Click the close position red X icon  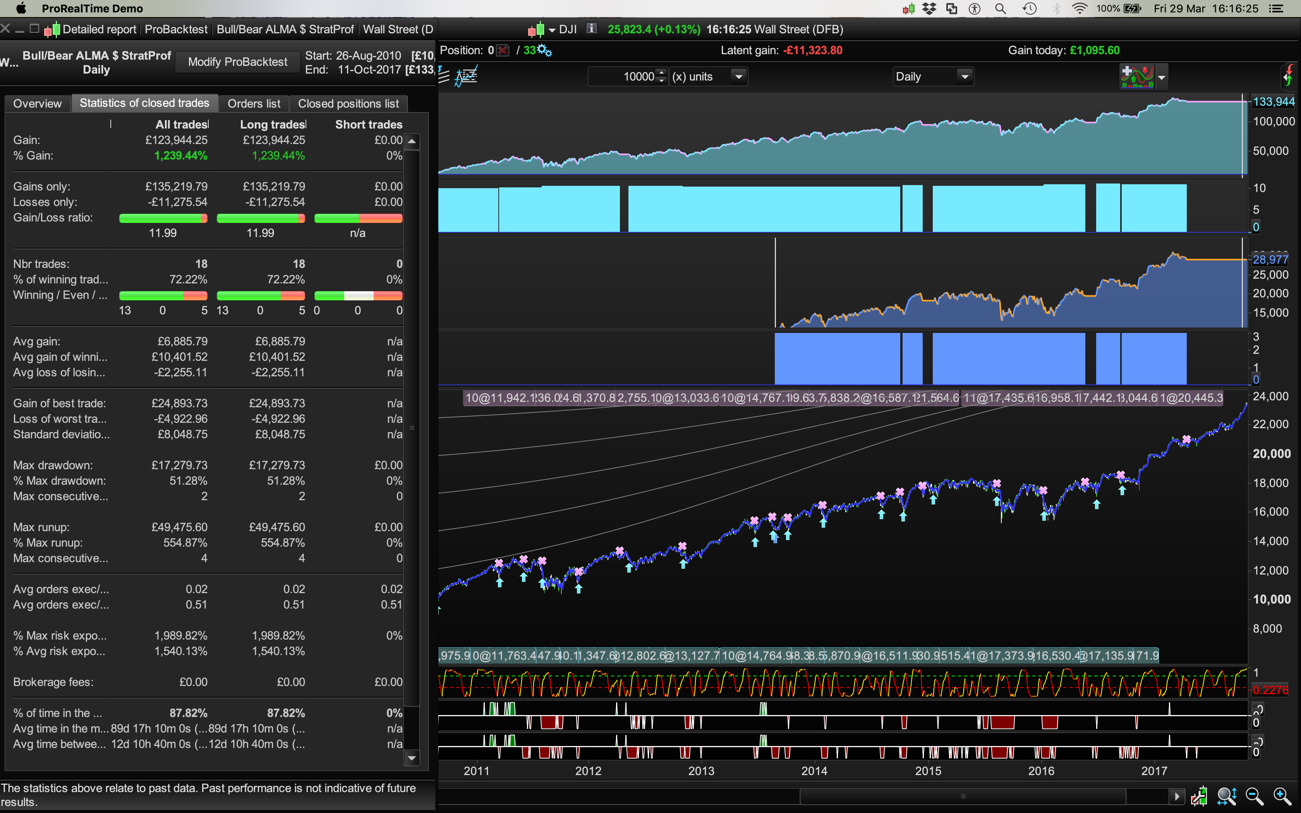point(503,51)
